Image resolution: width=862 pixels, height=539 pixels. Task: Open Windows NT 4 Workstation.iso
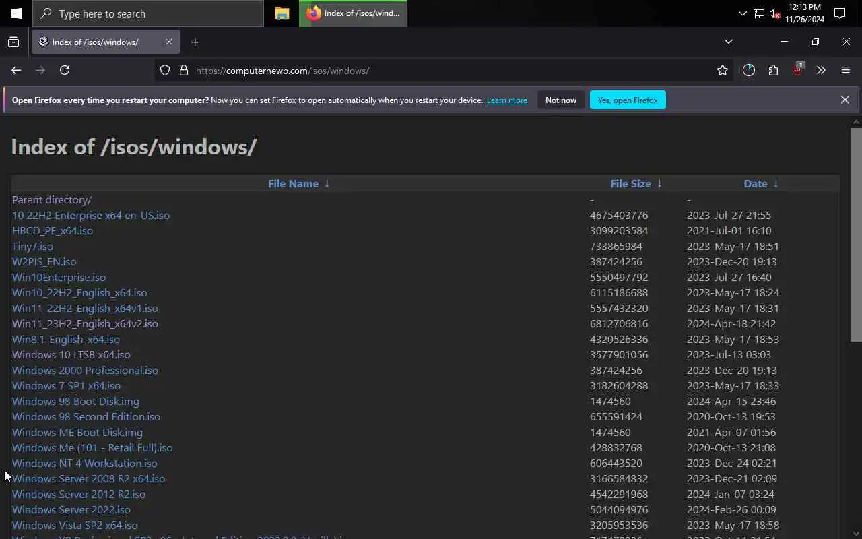point(85,463)
